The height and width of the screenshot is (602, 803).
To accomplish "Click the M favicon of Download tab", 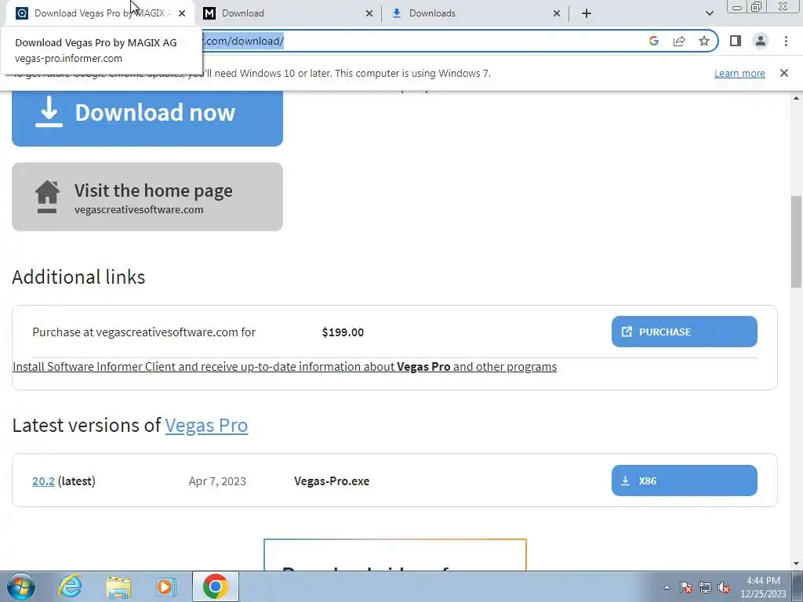I will point(209,13).
